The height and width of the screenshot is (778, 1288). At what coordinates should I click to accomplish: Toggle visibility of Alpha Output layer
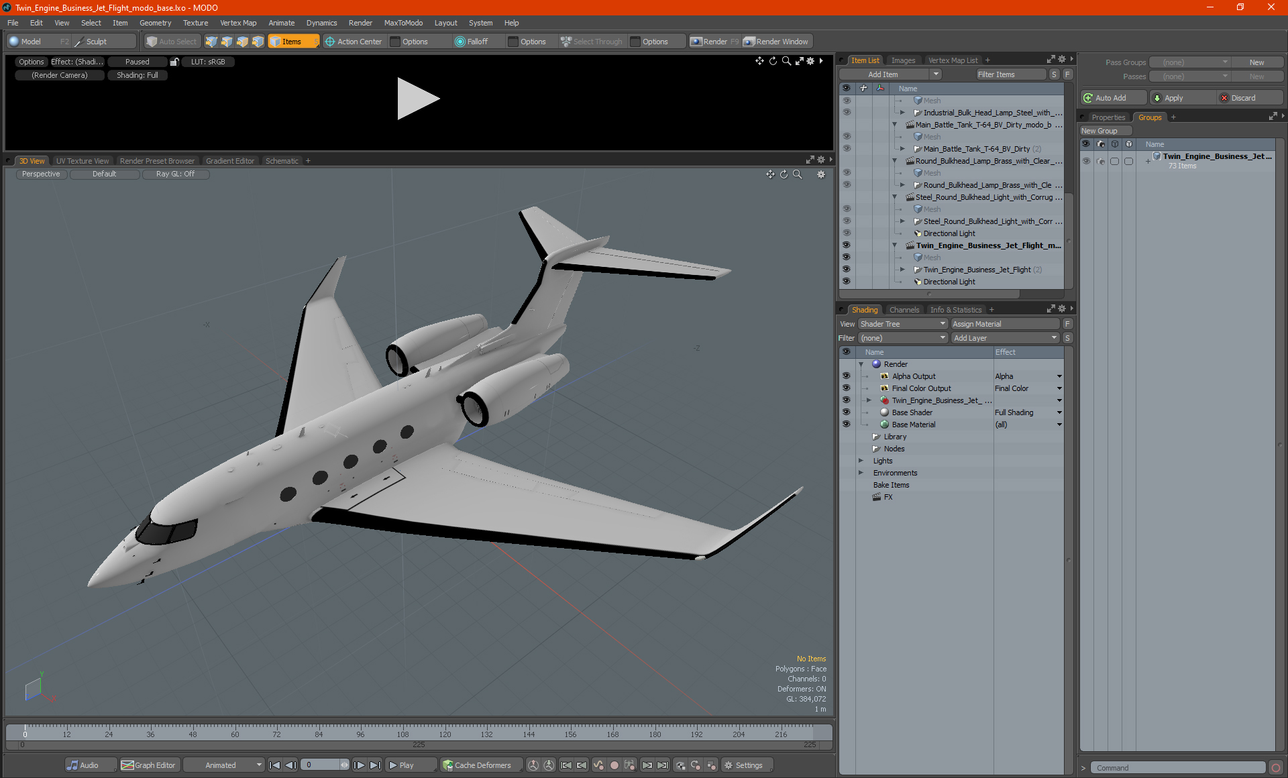(846, 376)
